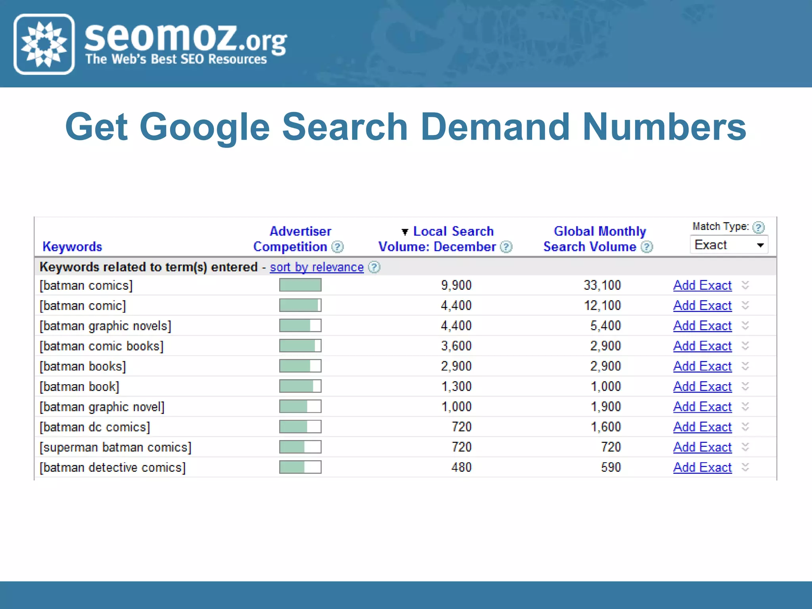This screenshot has height=609, width=812.
Task: Click the 3,600 local volume value
Action: [x=456, y=346]
